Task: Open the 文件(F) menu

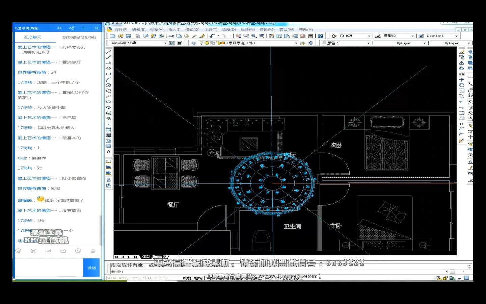Action: tap(121, 29)
